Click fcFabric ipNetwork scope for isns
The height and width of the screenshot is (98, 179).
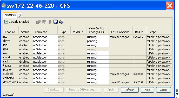pos(159,49)
